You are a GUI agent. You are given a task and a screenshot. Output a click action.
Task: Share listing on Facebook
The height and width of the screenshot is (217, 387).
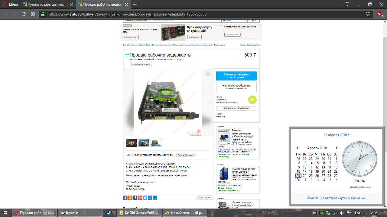pos(135,198)
